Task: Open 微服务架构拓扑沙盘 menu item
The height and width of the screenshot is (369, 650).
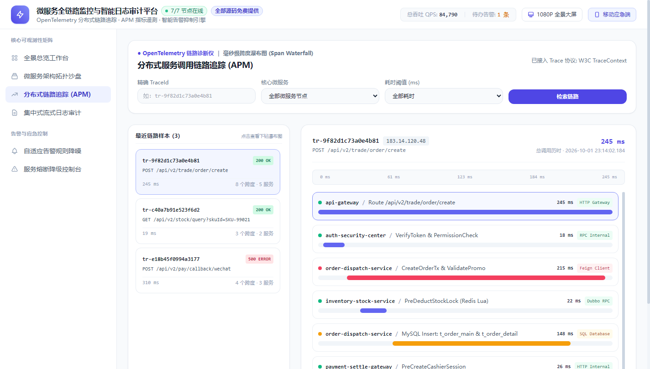Action: click(x=58, y=76)
